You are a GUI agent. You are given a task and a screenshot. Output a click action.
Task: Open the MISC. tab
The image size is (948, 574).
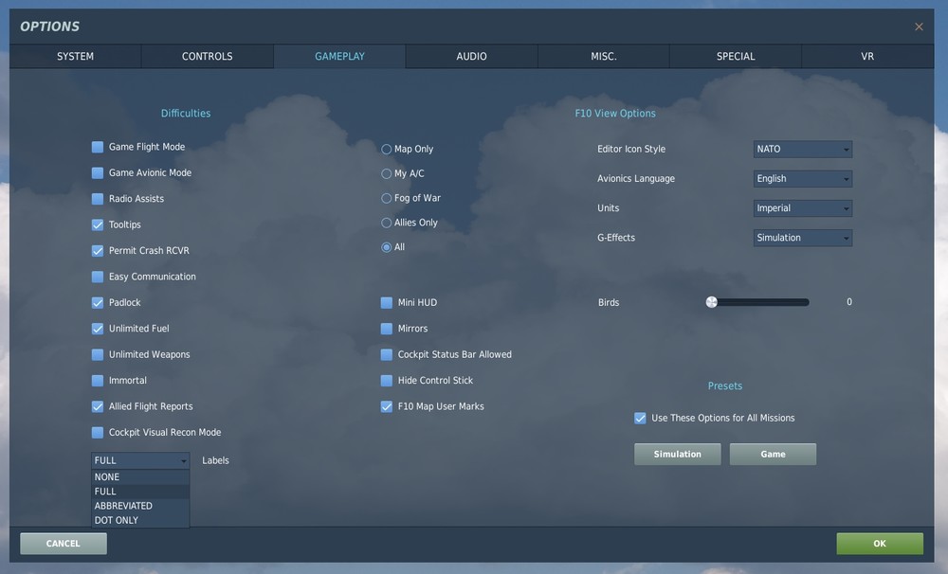coord(603,56)
